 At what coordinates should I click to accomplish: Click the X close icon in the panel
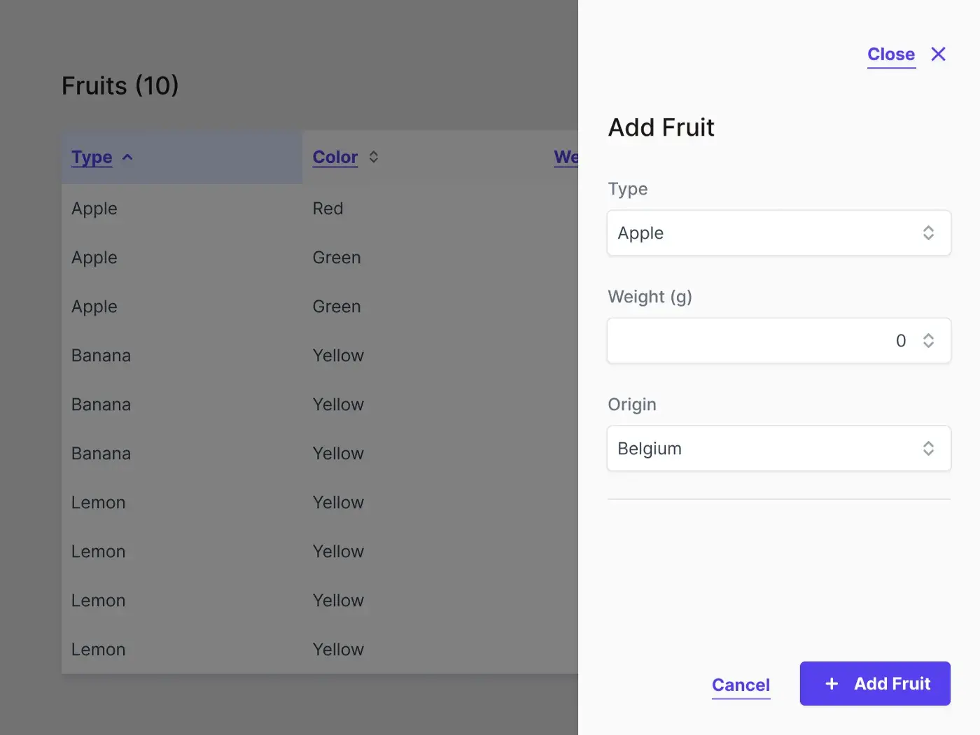[x=938, y=54]
